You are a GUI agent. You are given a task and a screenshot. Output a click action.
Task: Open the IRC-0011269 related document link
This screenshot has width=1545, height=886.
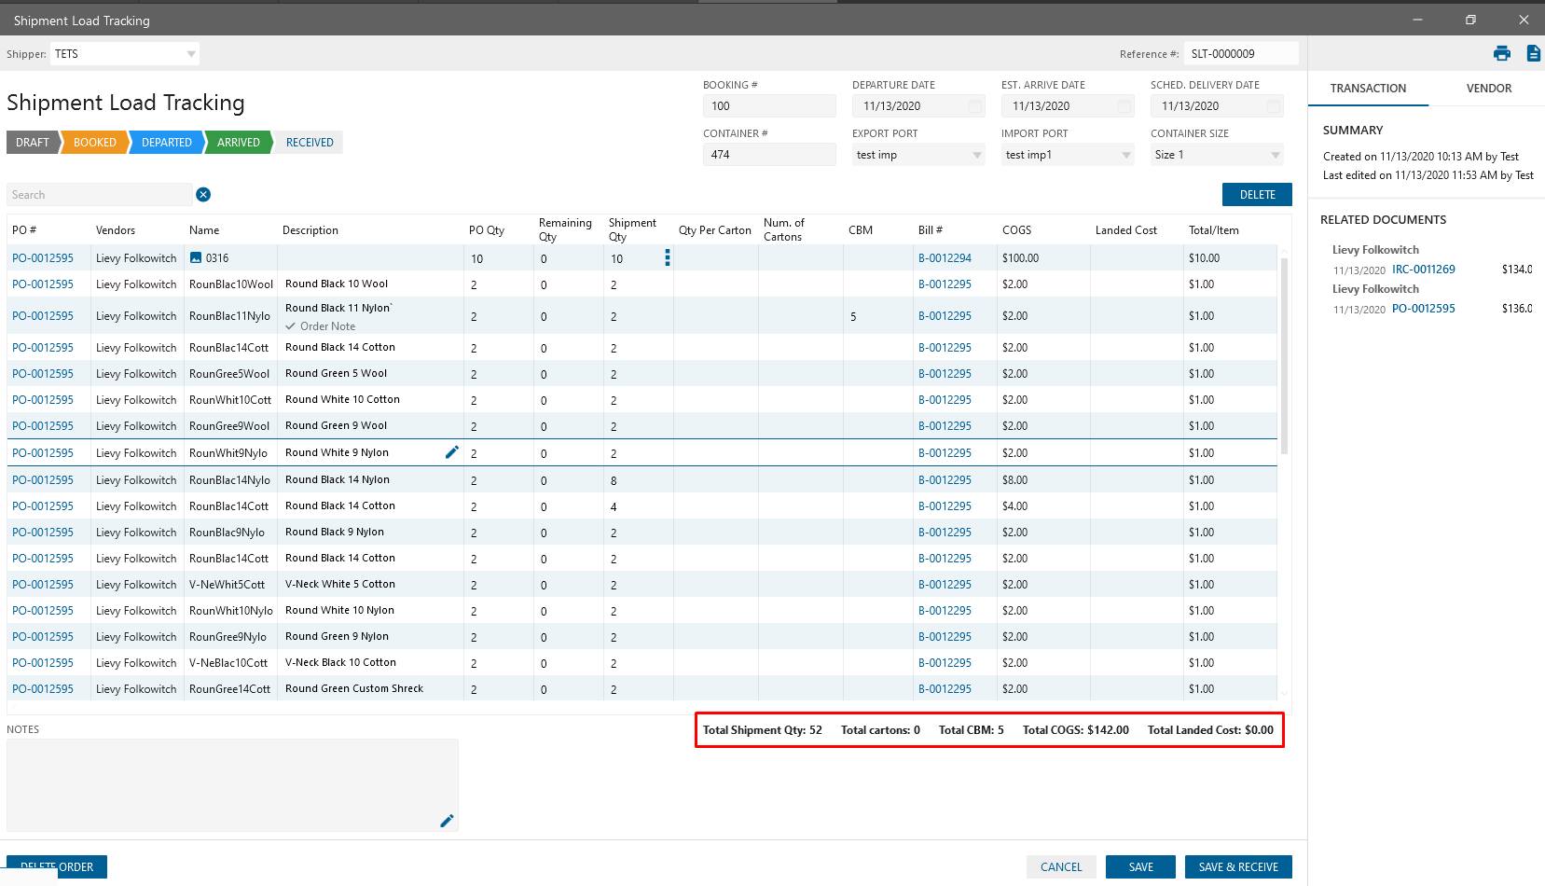(x=1423, y=270)
